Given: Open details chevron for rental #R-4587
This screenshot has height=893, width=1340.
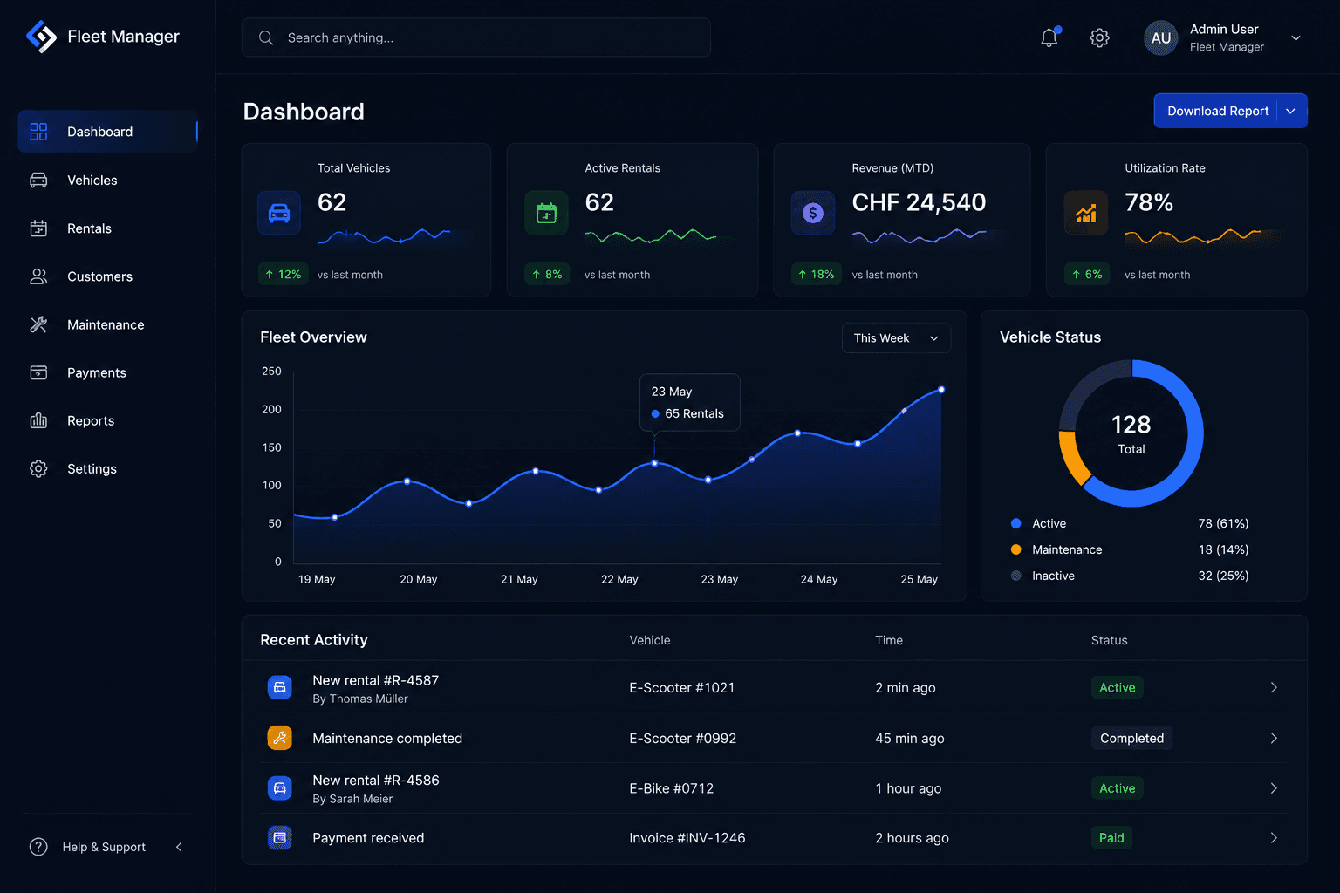Looking at the screenshot, I should click(x=1274, y=687).
